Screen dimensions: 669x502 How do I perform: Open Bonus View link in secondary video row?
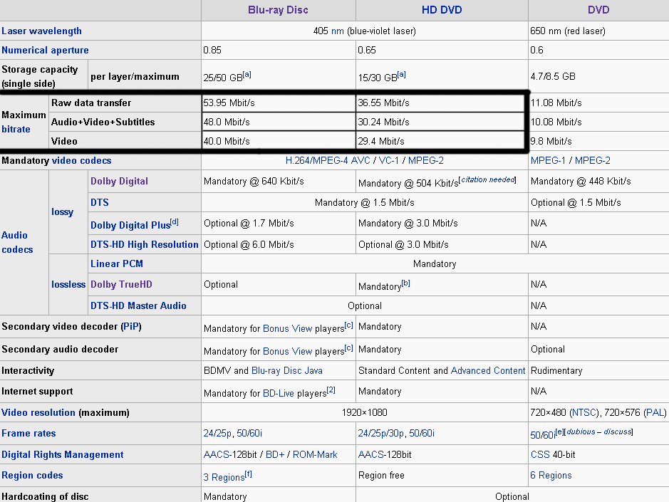(288, 328)
